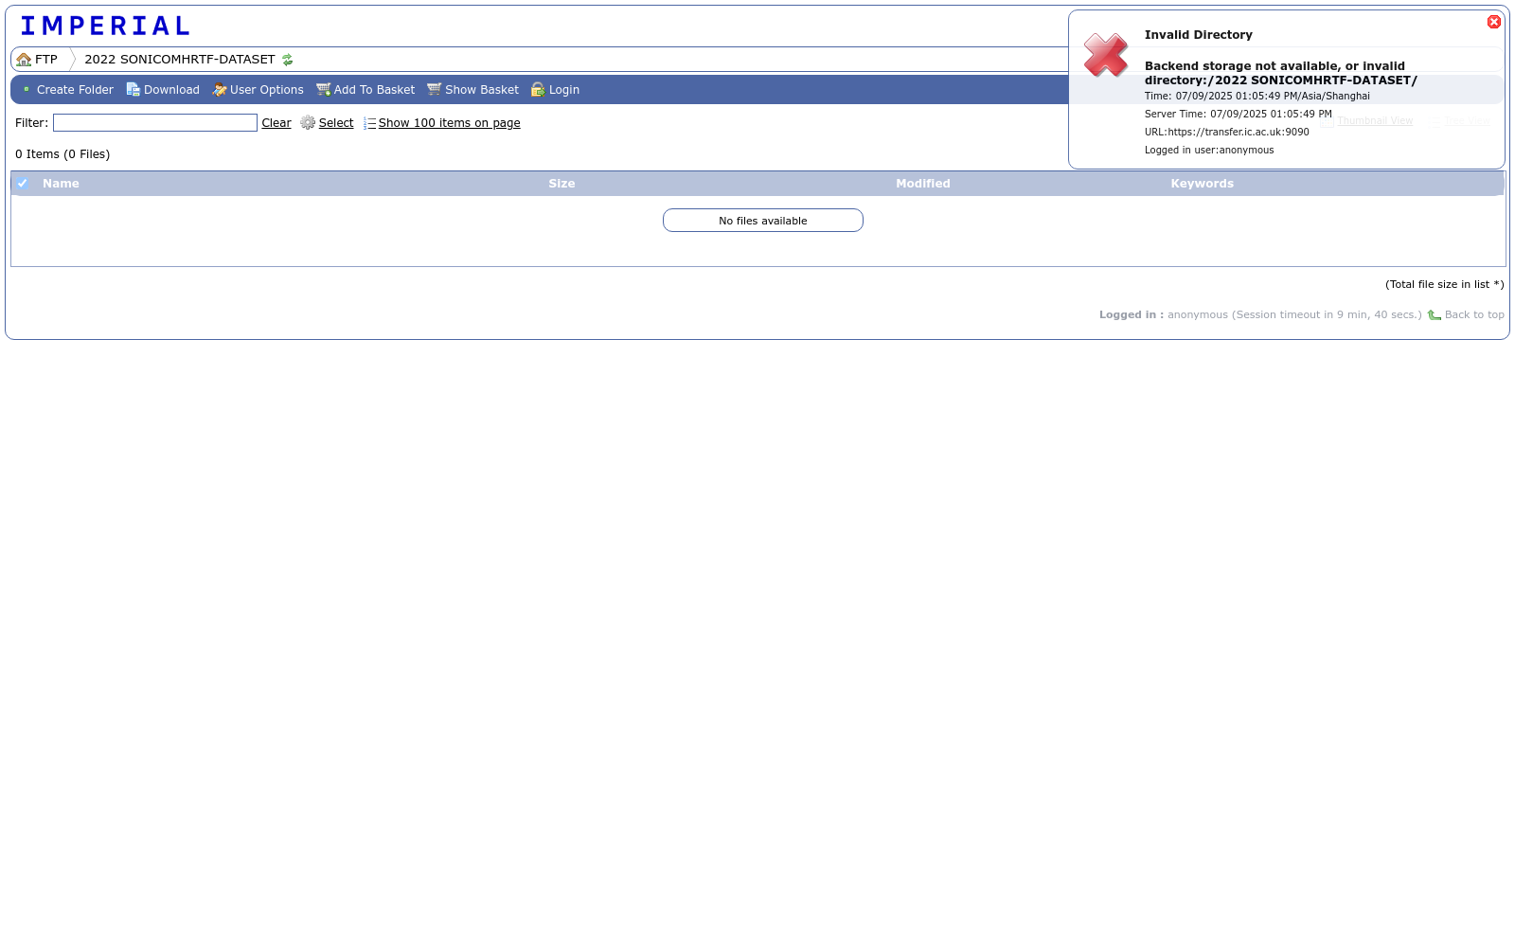This screenshot has height=947, width=1515.
Task: Click the Create Folder toolbar item
Action: pos(67,90)
